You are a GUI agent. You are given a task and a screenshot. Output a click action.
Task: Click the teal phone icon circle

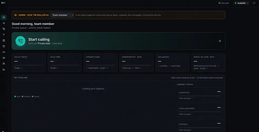coord(21,41)
